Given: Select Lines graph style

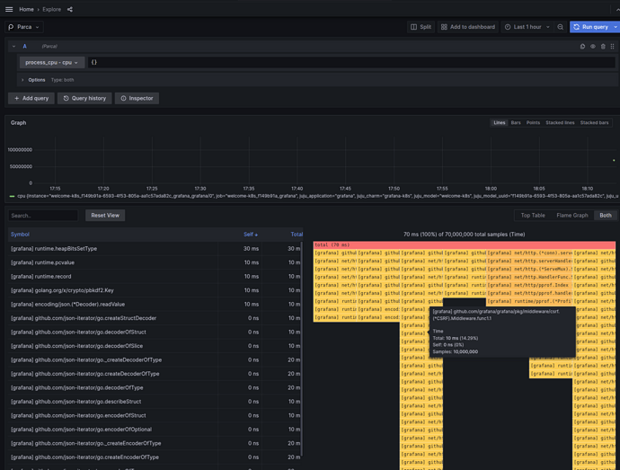Looking at the screenshot, I should (x=500, y=122).
